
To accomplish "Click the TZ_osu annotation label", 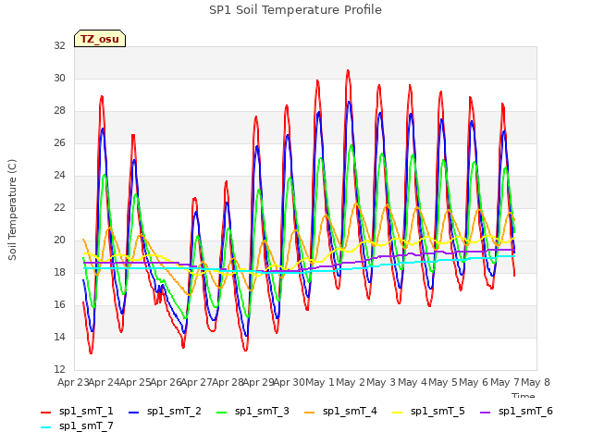I will click(100, 39).
